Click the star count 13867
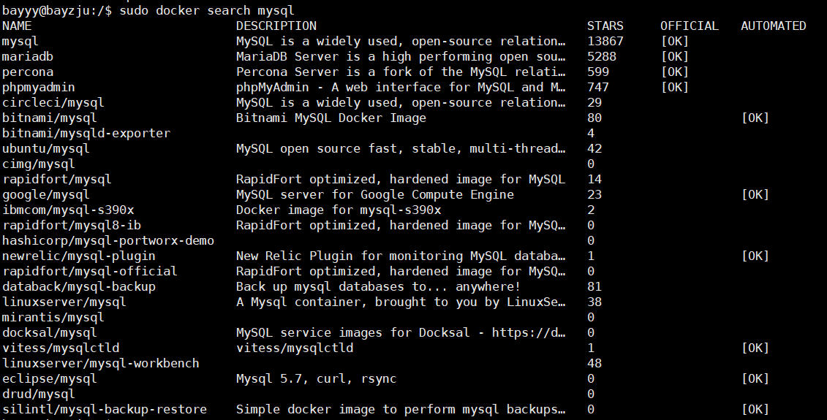The image size is (827, 420). coord(605,42)
